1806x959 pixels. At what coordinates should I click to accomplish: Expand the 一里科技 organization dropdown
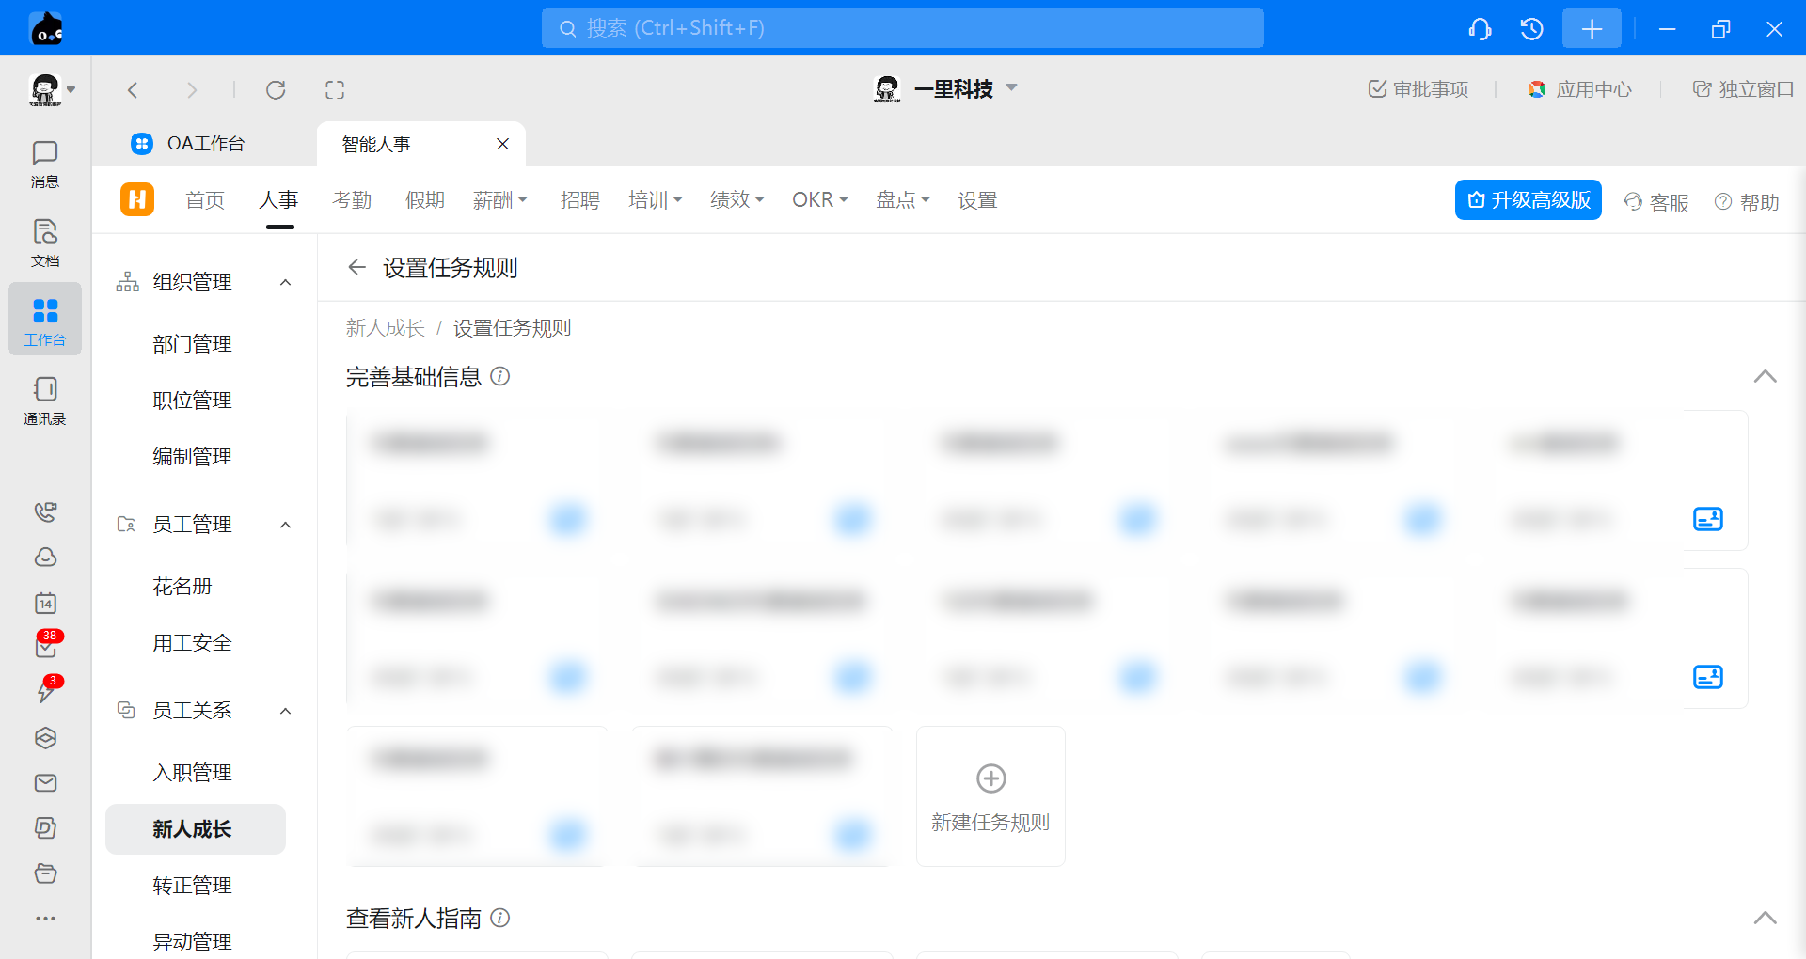(1012, 88)
